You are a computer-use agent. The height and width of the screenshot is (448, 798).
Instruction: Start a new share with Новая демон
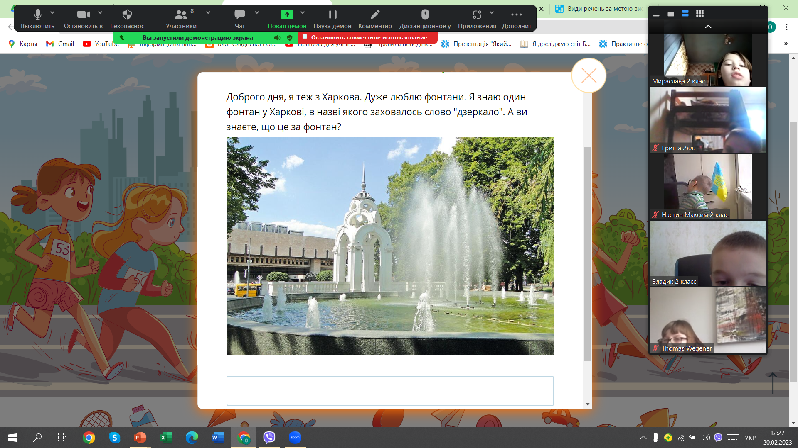[x=287, y=19]
